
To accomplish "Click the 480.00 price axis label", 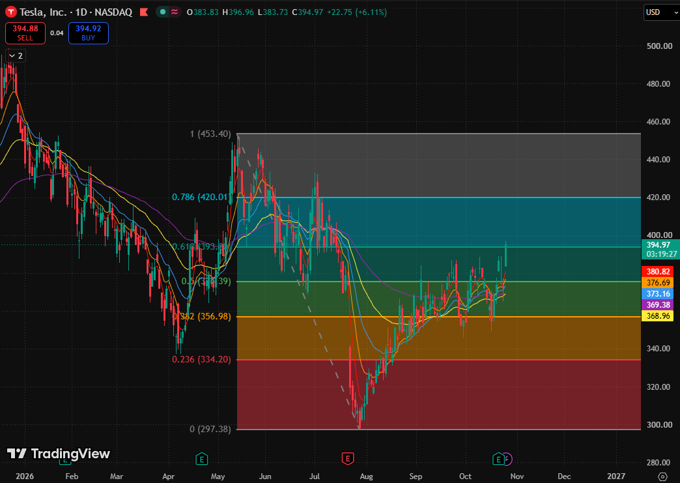I will (658, 83).
